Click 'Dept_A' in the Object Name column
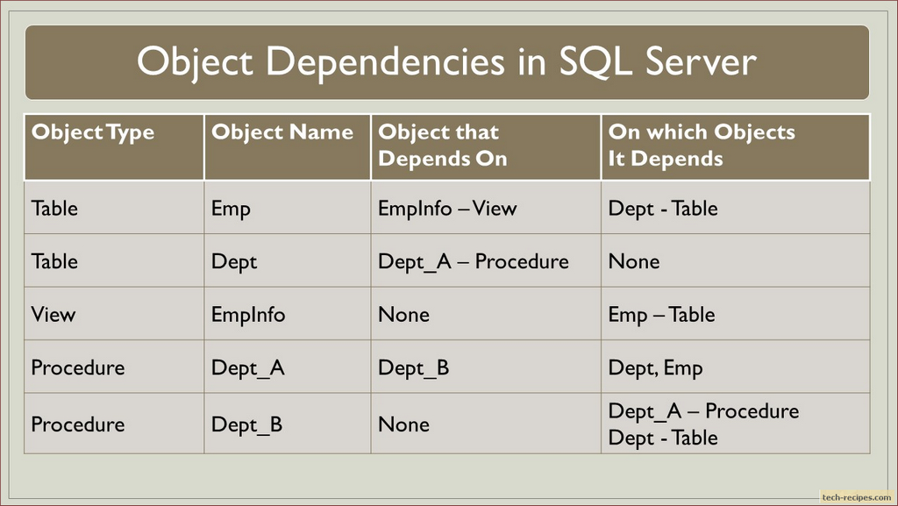The width and height of the screenshot is (898, 506). pyautogui.click(x=247, y=368)
